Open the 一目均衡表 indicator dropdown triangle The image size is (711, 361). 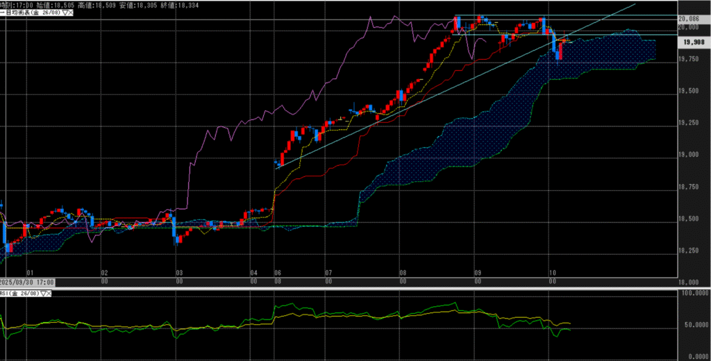[x=64, y=12]
